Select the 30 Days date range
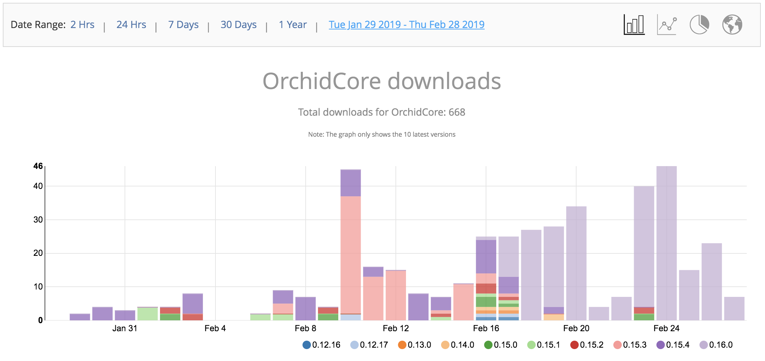This screenshot has width=765, height=361. (239, 25)
